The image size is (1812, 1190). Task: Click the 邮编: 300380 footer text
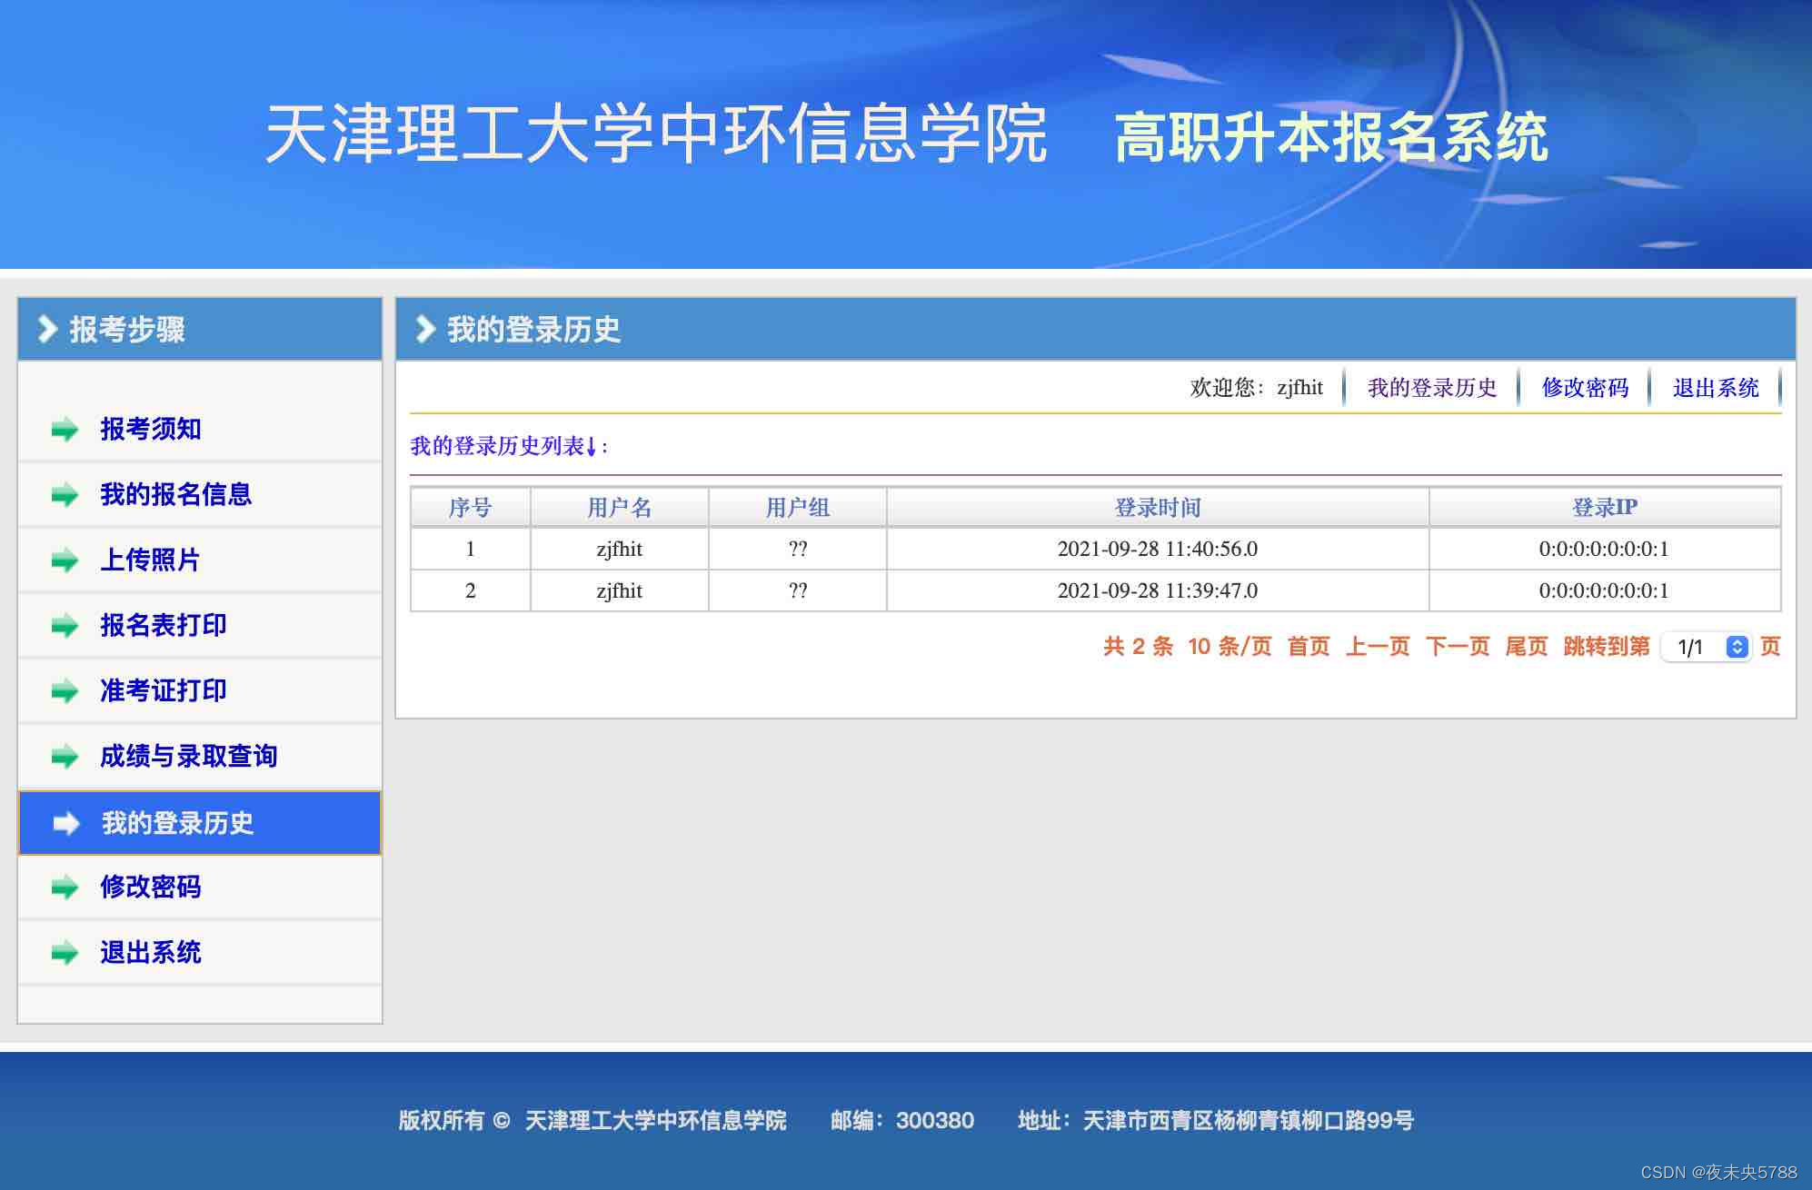pos(902,1120)
